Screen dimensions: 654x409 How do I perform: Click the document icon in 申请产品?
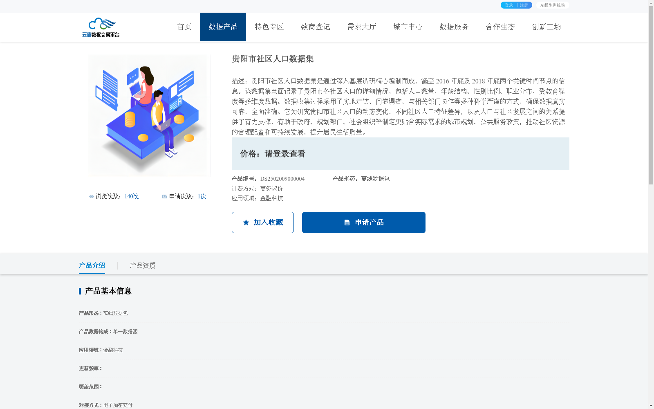pos(347,222)
